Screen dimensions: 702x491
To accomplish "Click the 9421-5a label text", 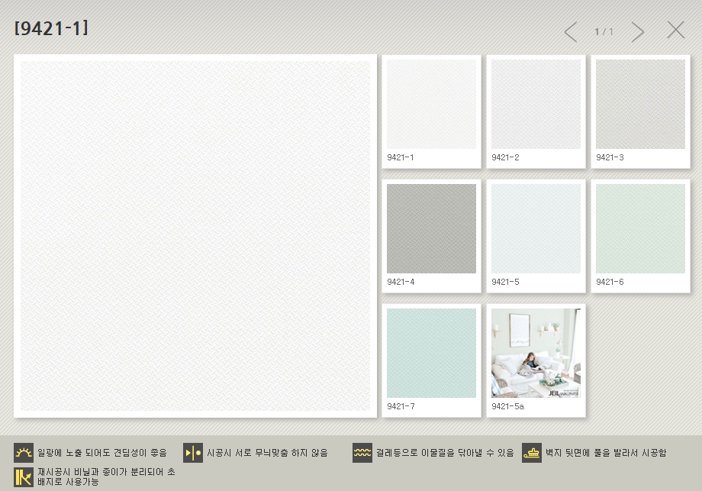I will click(507, 406).
